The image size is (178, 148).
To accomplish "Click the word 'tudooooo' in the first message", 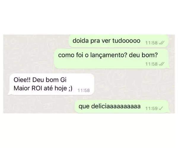I will click(x=126, y=41).
